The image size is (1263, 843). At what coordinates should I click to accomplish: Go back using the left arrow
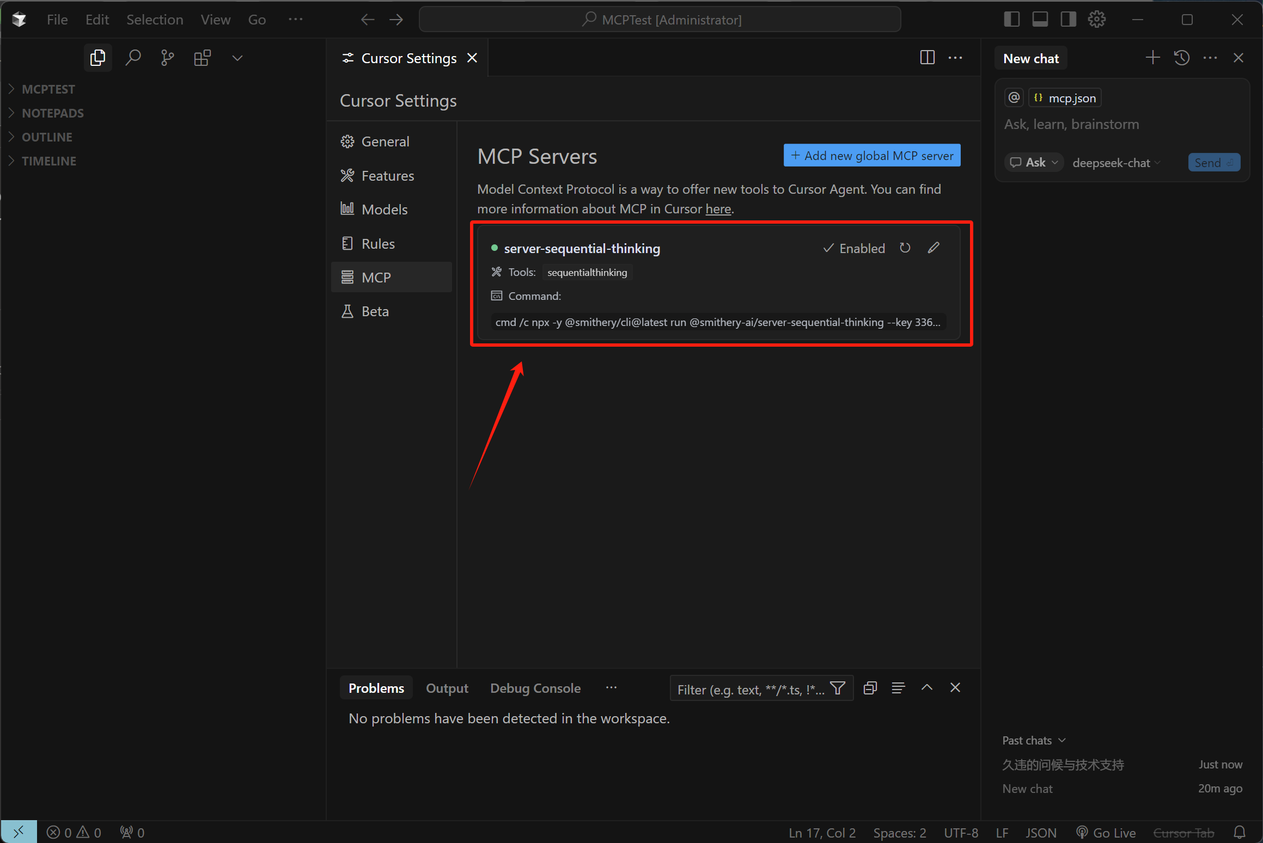[x=368, y=20]
